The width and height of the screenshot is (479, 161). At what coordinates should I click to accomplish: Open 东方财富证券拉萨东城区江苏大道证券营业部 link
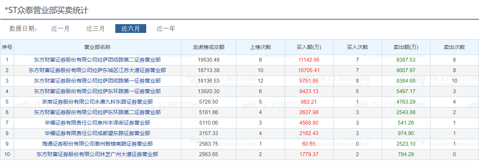coord(97,70)
